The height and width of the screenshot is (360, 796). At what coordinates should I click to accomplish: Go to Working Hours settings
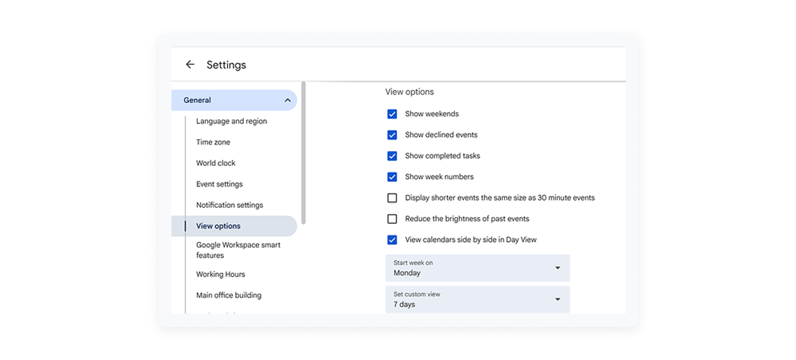[x=220, y=274]
